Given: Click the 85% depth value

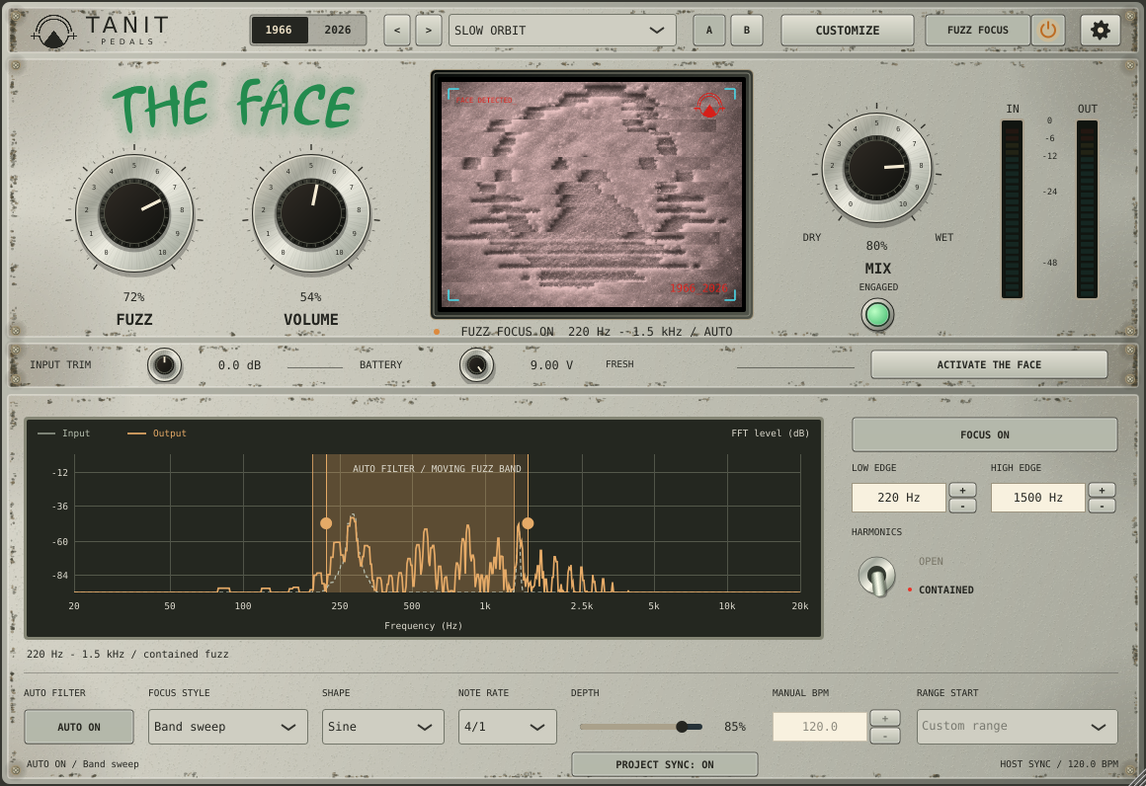Looking at the screenshot, I should tap(734, 727).
